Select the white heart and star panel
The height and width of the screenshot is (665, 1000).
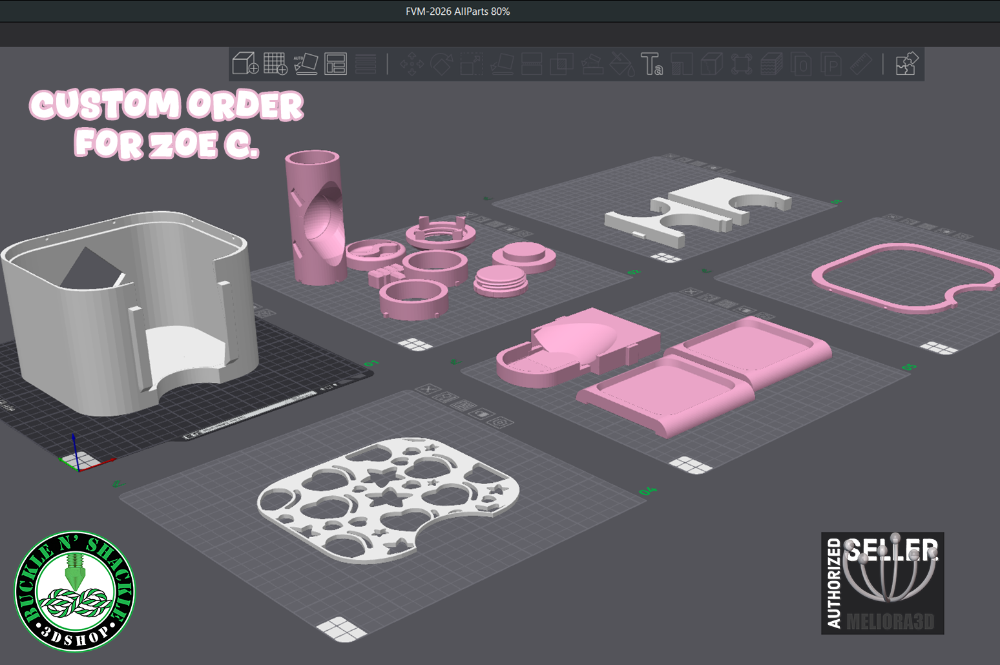tap(388, 500)
